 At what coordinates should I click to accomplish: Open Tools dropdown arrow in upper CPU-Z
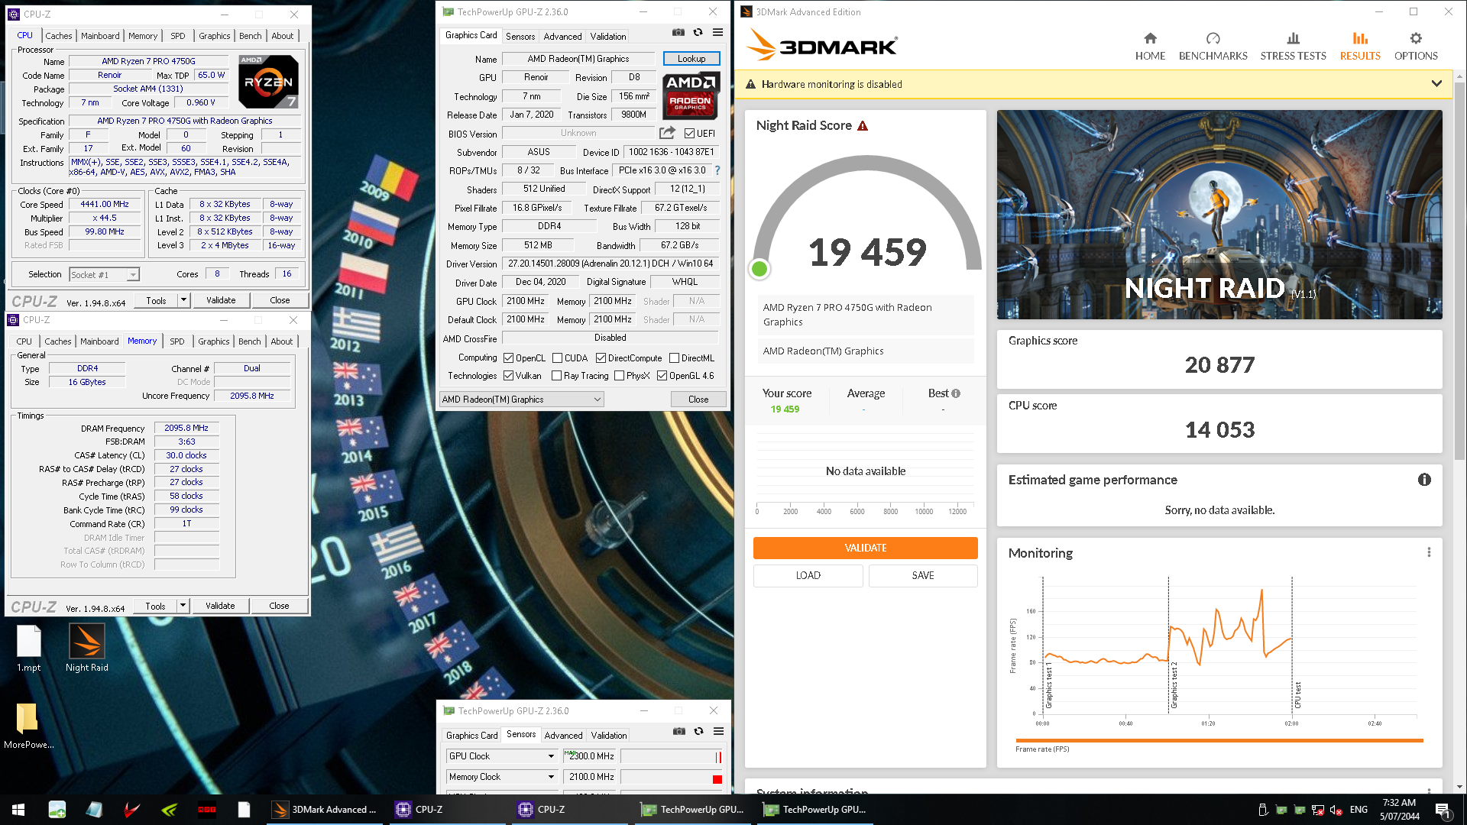183,300
